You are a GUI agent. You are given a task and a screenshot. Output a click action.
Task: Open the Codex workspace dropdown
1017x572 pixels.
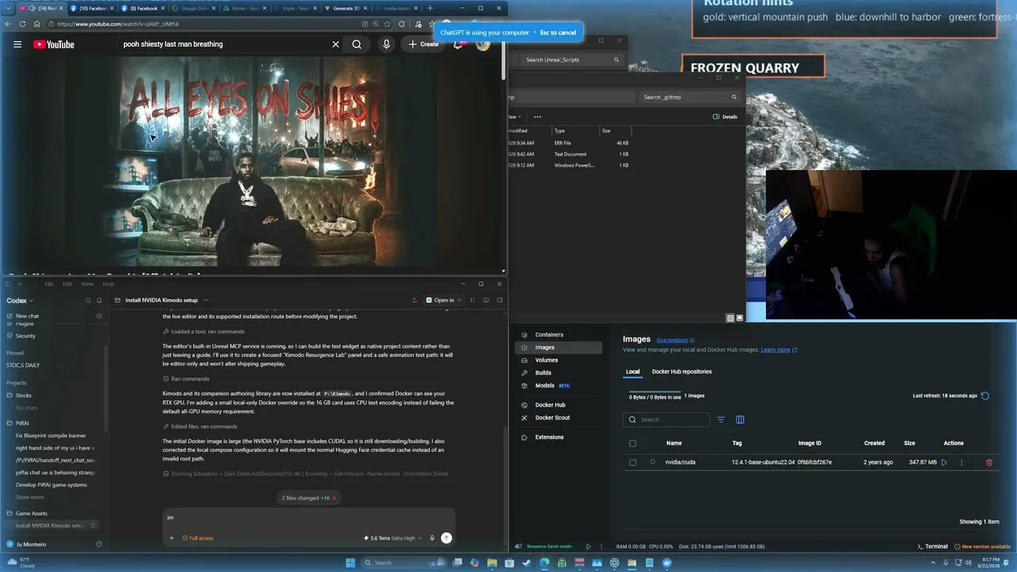[21, 300]
